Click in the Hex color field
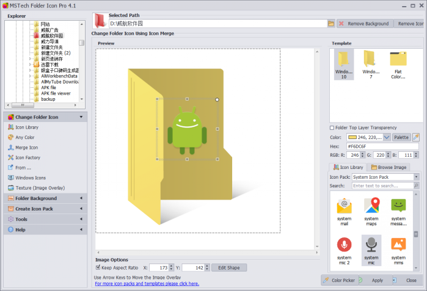 coord(382,146)
